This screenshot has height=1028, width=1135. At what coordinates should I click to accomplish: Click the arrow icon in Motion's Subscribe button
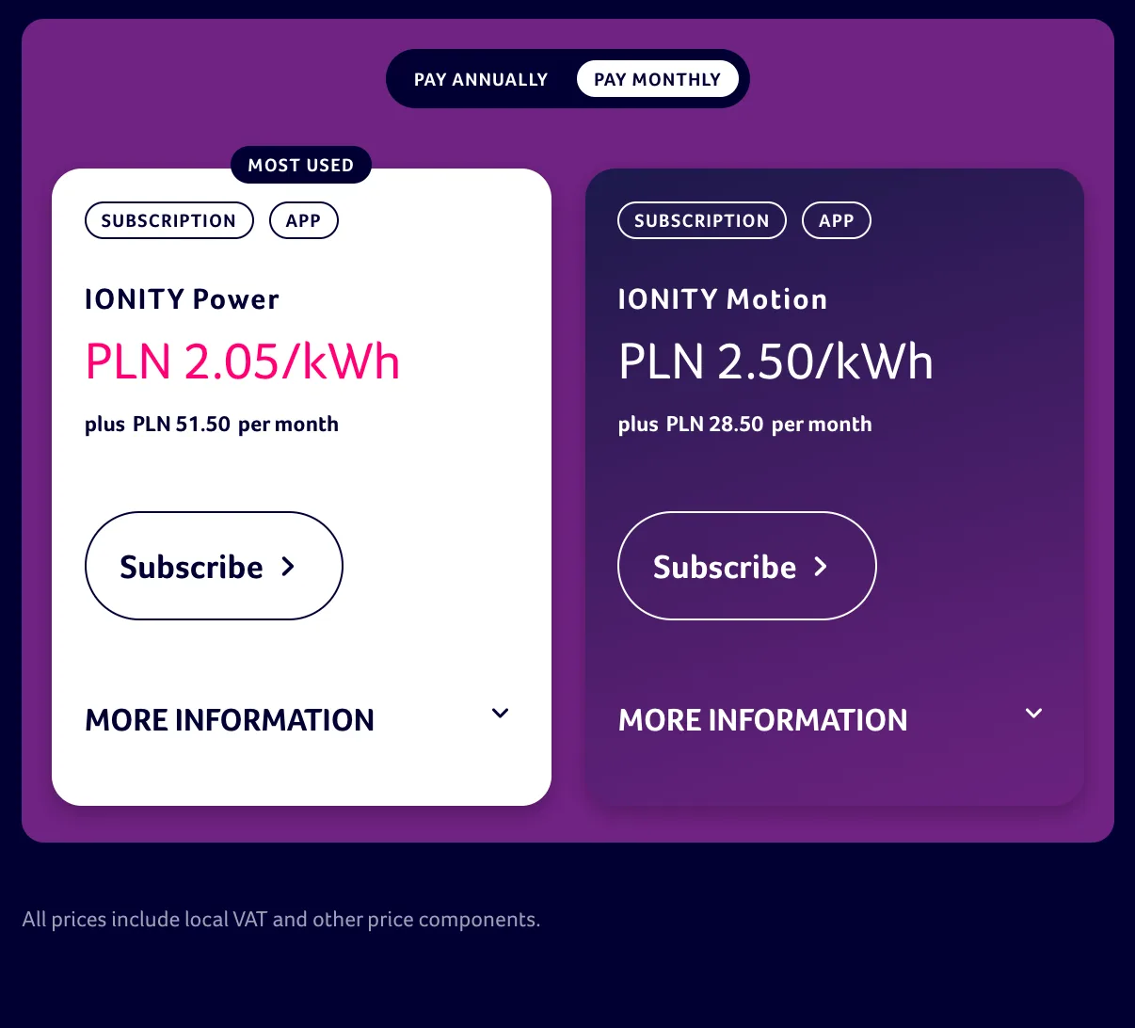(x=821, y=566)
